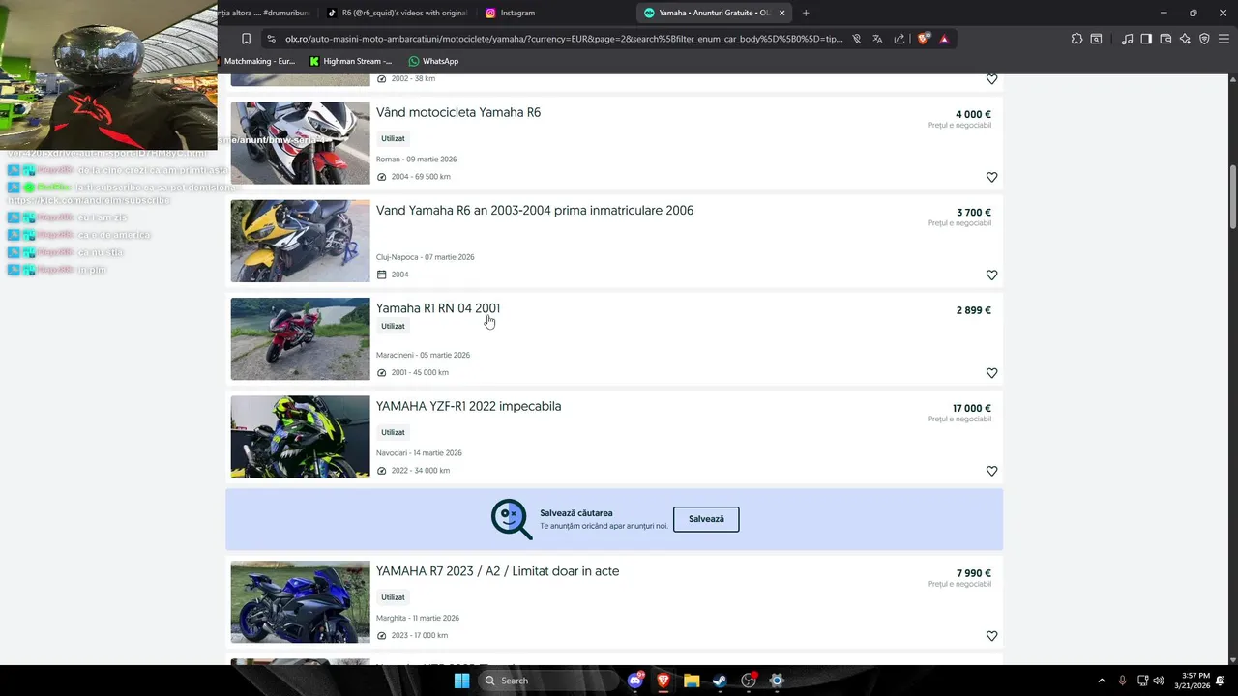Click the 4 000 € price

pos(973,114)
